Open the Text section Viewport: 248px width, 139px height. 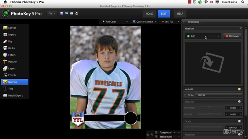click(x=15, y=89)
